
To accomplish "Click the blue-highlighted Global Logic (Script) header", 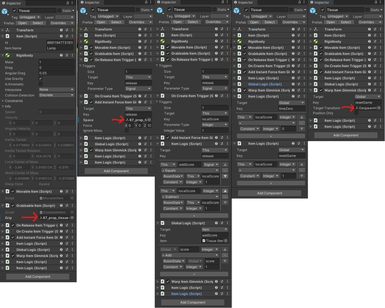I will [x=265, y=84].
